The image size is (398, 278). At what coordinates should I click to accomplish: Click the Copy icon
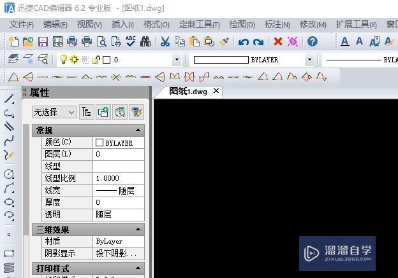point(180,41)
